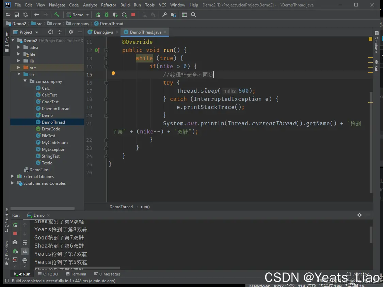
Task: Click red stop square in Run panel
Action: pos(15,233)
